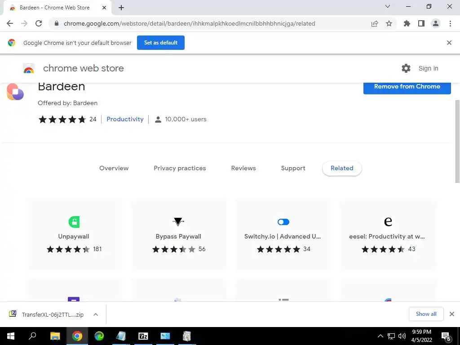The width and height of the screenshot is (460, 345).
Task: Toggle the side panel icon
Action: 421,23
